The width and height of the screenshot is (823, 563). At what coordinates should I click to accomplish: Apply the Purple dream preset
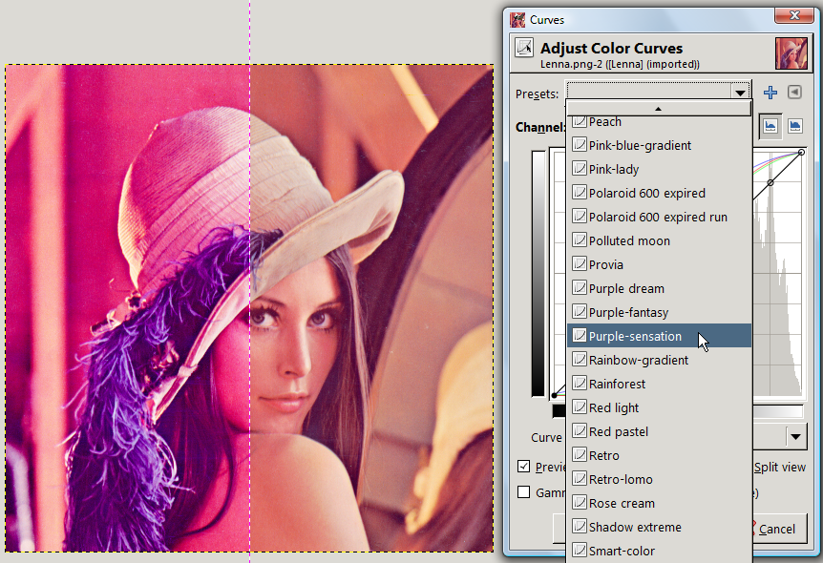659,288
